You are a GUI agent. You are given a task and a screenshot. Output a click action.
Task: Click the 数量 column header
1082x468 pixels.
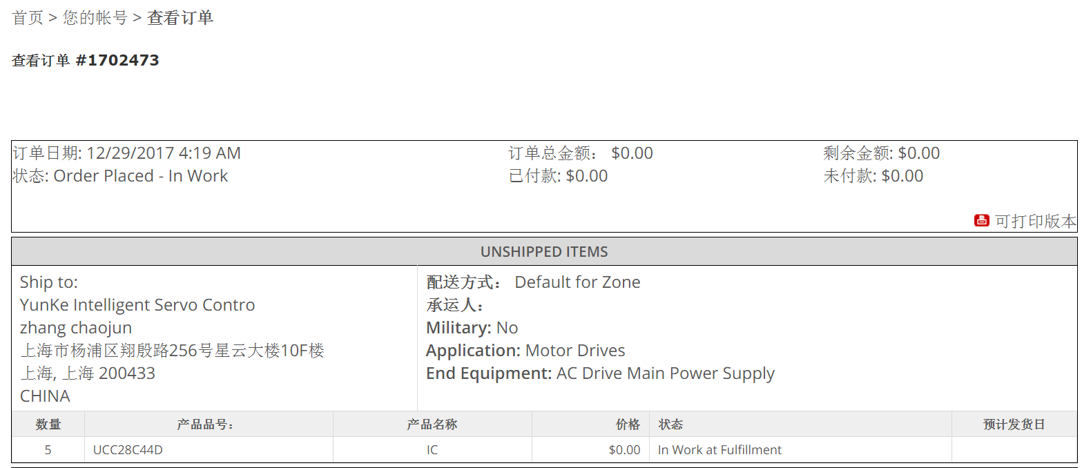tap(48, 425)
